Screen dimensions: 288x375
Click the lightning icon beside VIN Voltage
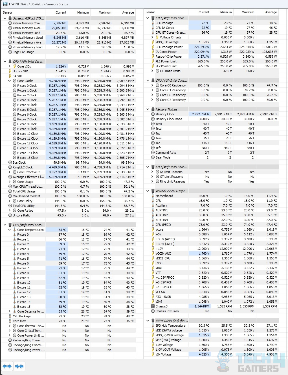coord(153,354)
